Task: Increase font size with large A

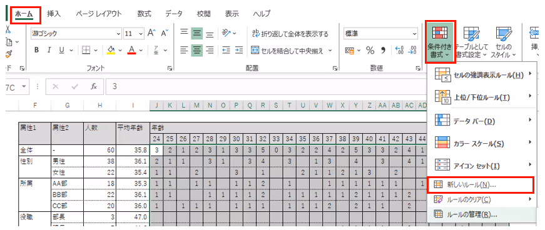Action: pos(151,33)
